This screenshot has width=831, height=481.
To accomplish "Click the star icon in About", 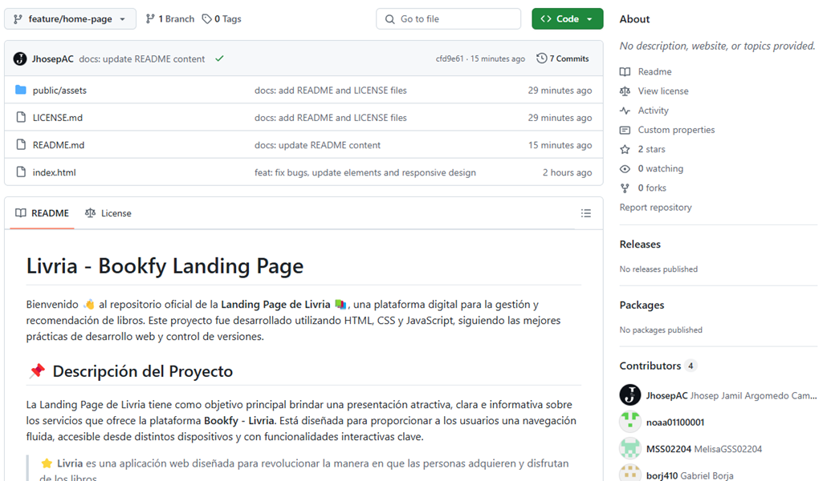I will point(625,149).
